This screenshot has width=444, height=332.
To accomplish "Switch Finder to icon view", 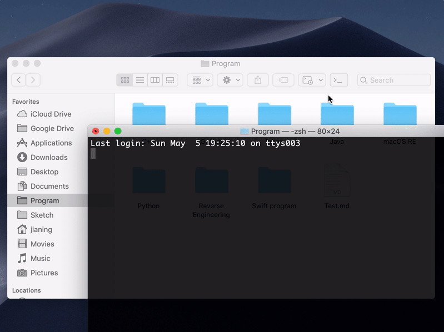I will (x=125, y=80).
